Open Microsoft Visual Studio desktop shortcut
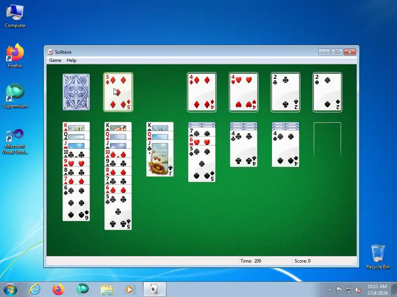The height and width of the screenshot is (297, 397). 15,142
